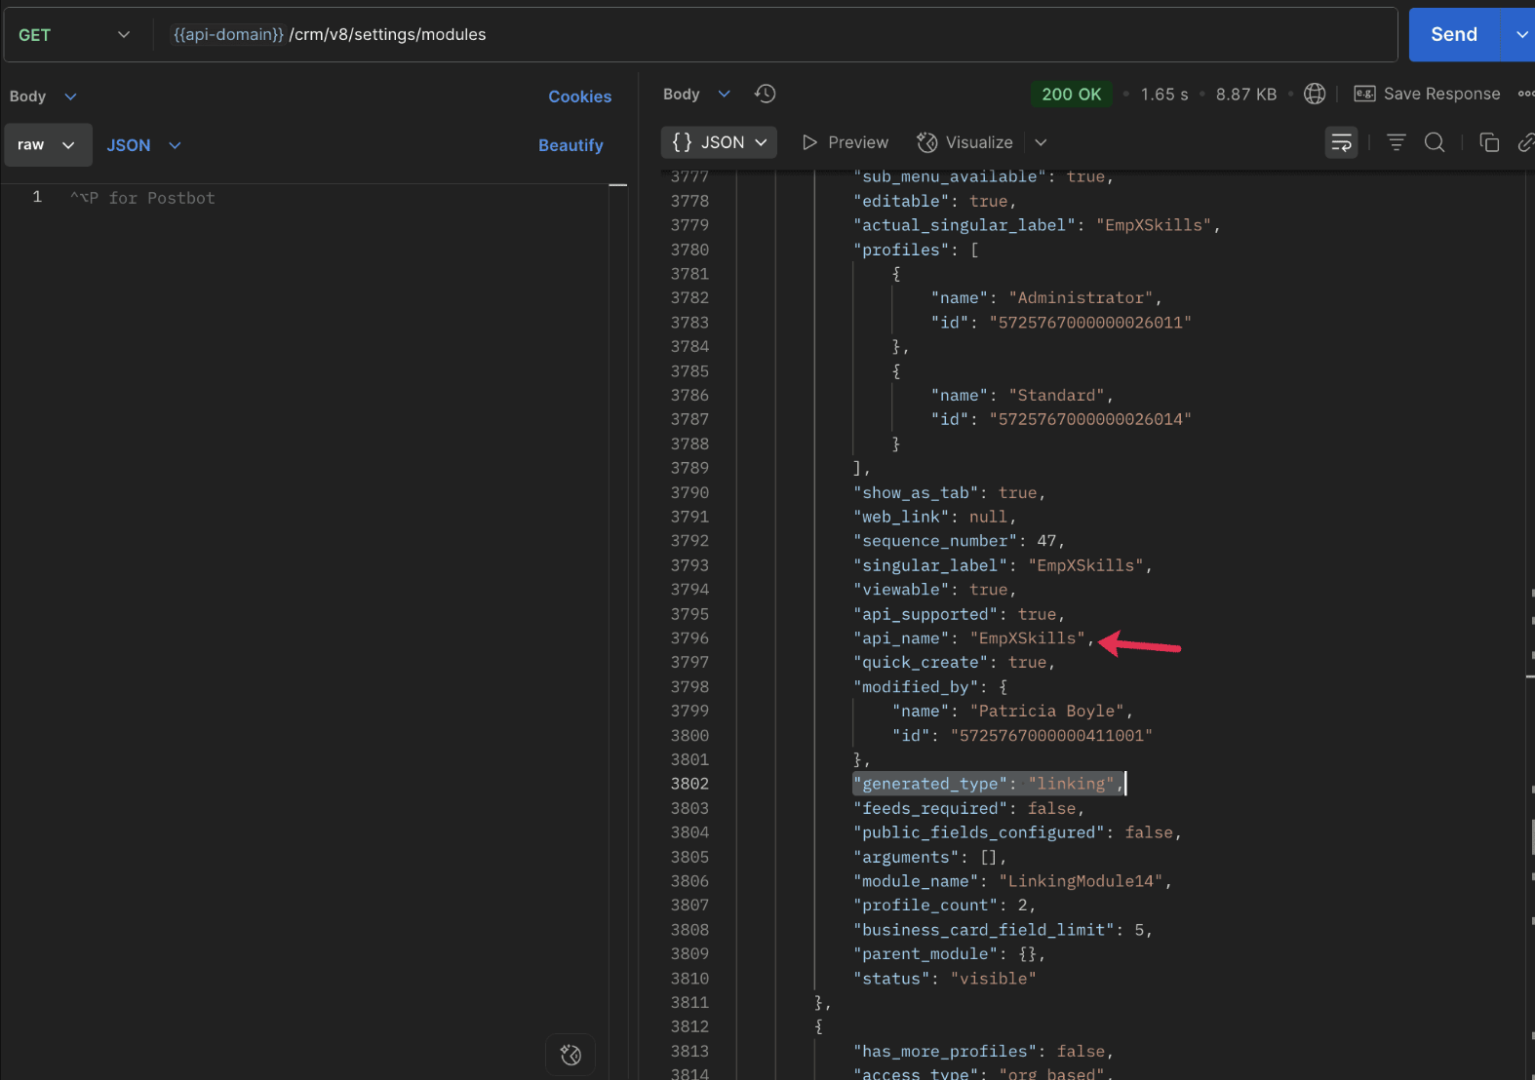Click the response history clock icon

tap(766, 94)
